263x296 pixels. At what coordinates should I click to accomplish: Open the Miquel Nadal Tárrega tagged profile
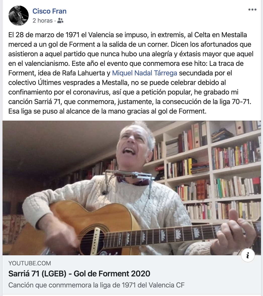point(145,73)
